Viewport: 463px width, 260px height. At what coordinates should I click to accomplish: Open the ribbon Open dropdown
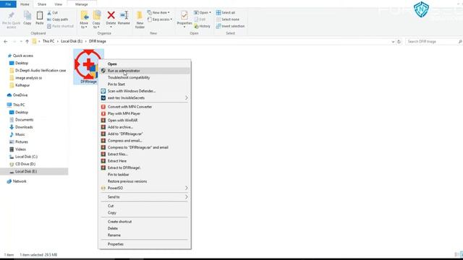coord(203,13)
